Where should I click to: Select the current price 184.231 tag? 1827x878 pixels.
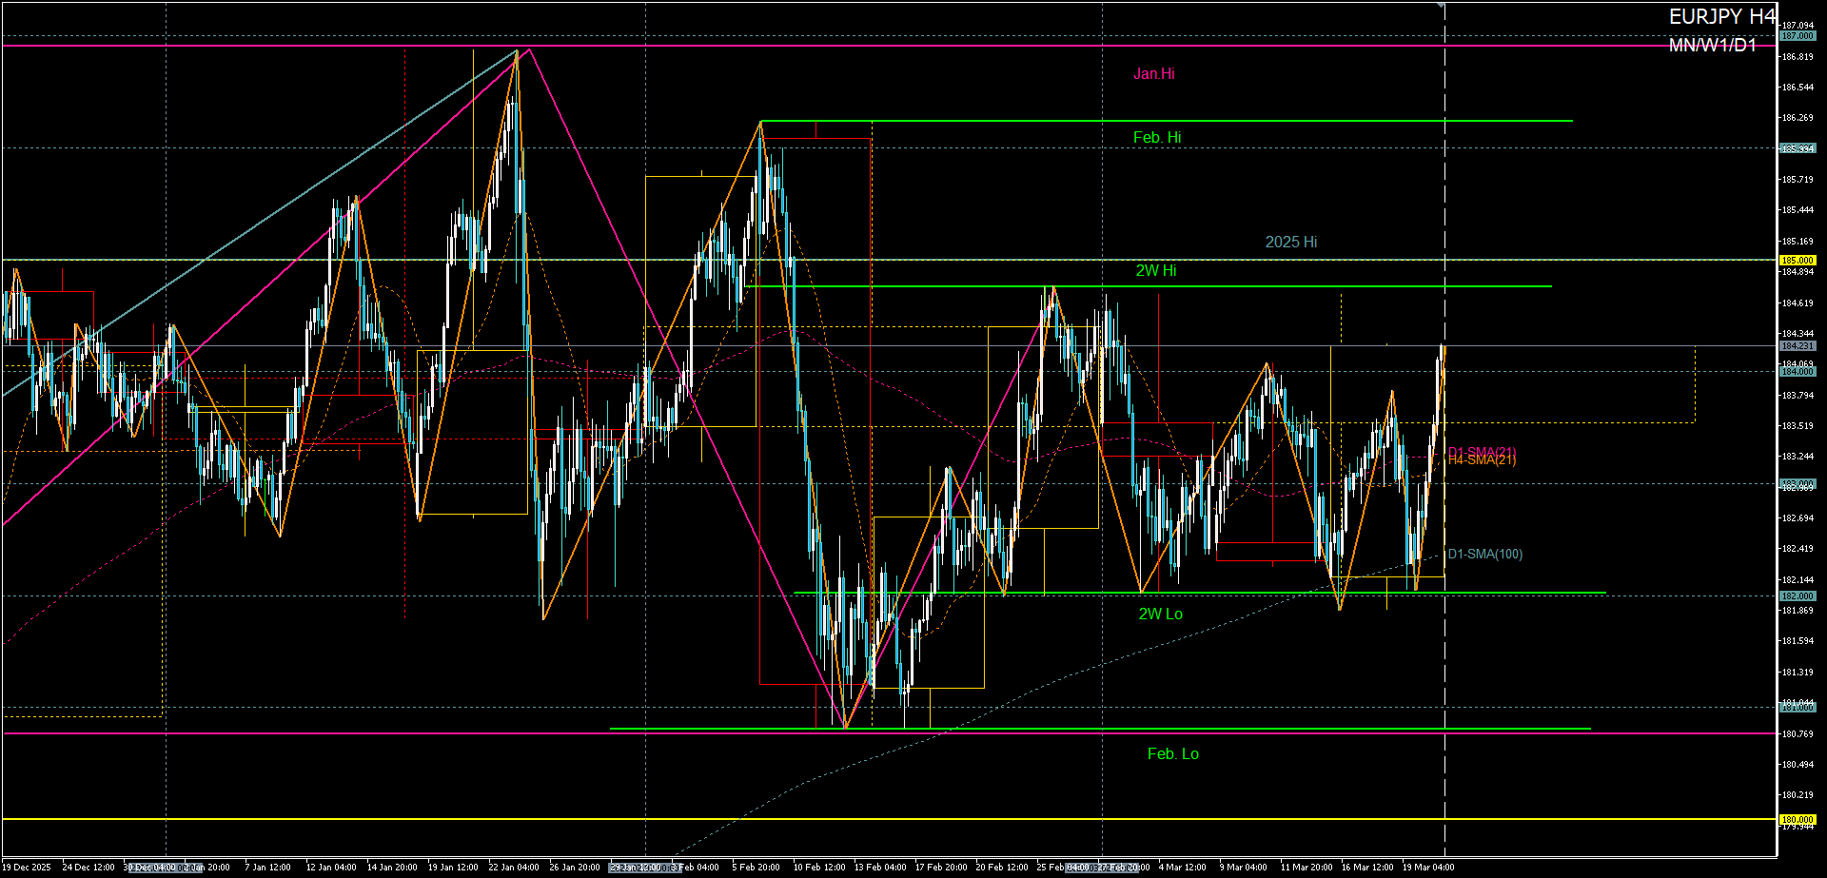point(1797,346)
